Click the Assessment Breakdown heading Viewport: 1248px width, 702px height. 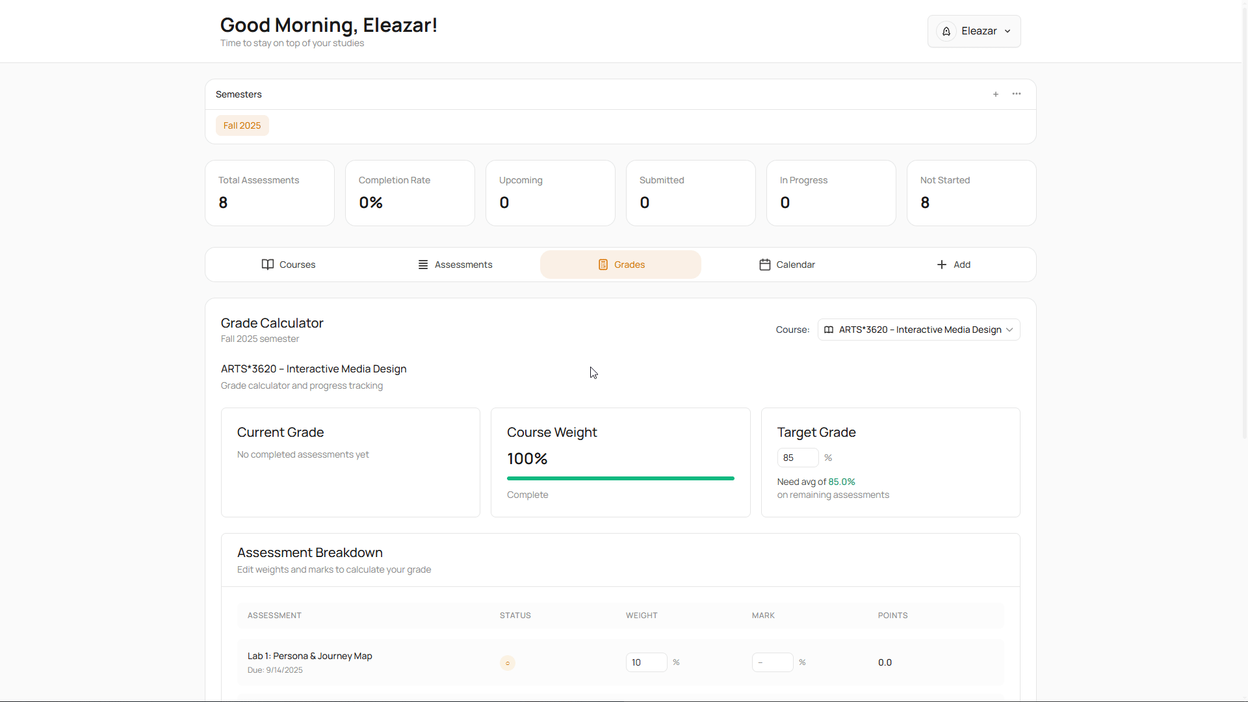point(310,552)
